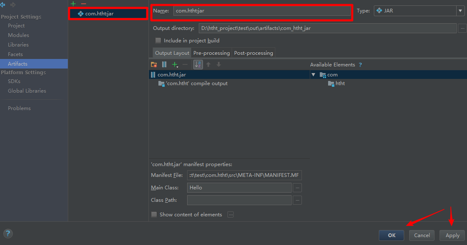Remove the selected artifact with the red minus
Viewport: 467px width, 245px height.
click(x=84, y=4)
